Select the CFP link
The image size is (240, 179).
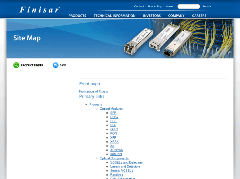(x=113, y=121)
